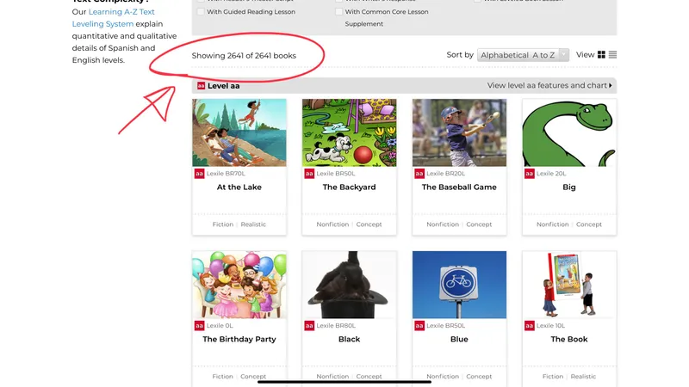
Task: Open The Birthday Party cover image
Action: click(x=239, y=285)
